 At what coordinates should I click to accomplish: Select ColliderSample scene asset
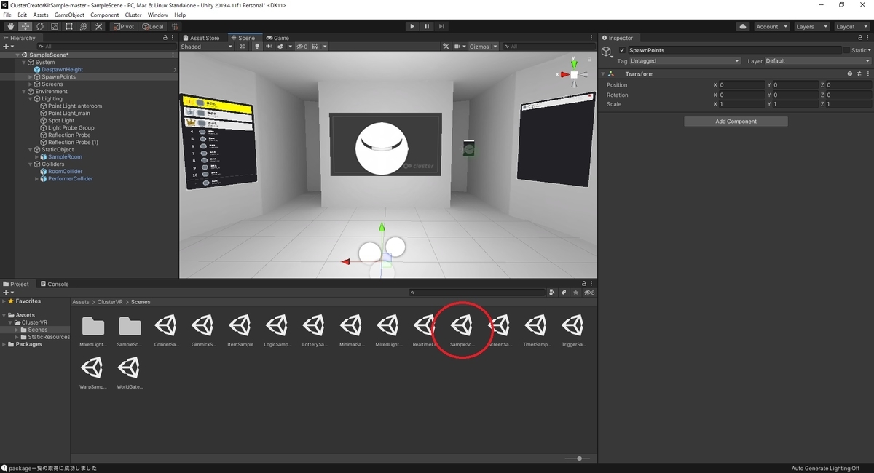167,329
